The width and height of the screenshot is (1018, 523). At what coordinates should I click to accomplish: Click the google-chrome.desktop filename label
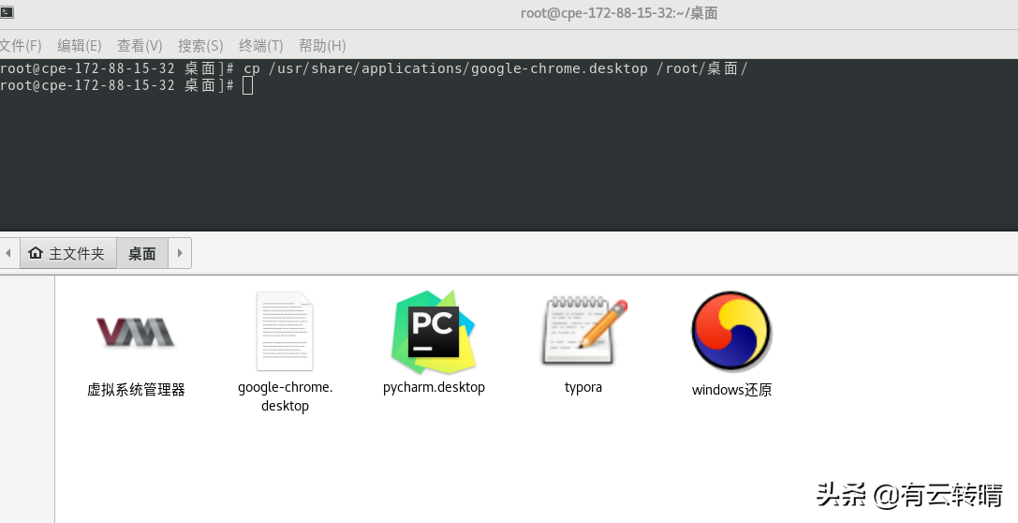285,396
